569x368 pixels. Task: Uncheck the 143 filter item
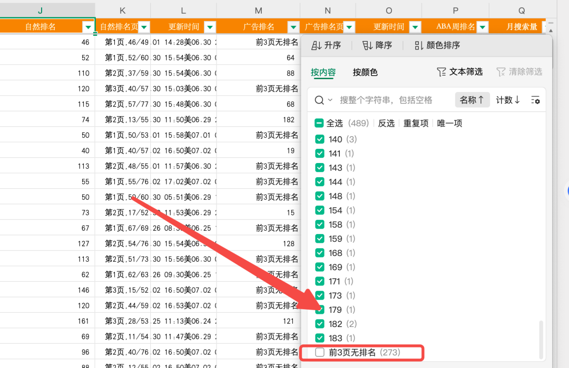[320, 168]
